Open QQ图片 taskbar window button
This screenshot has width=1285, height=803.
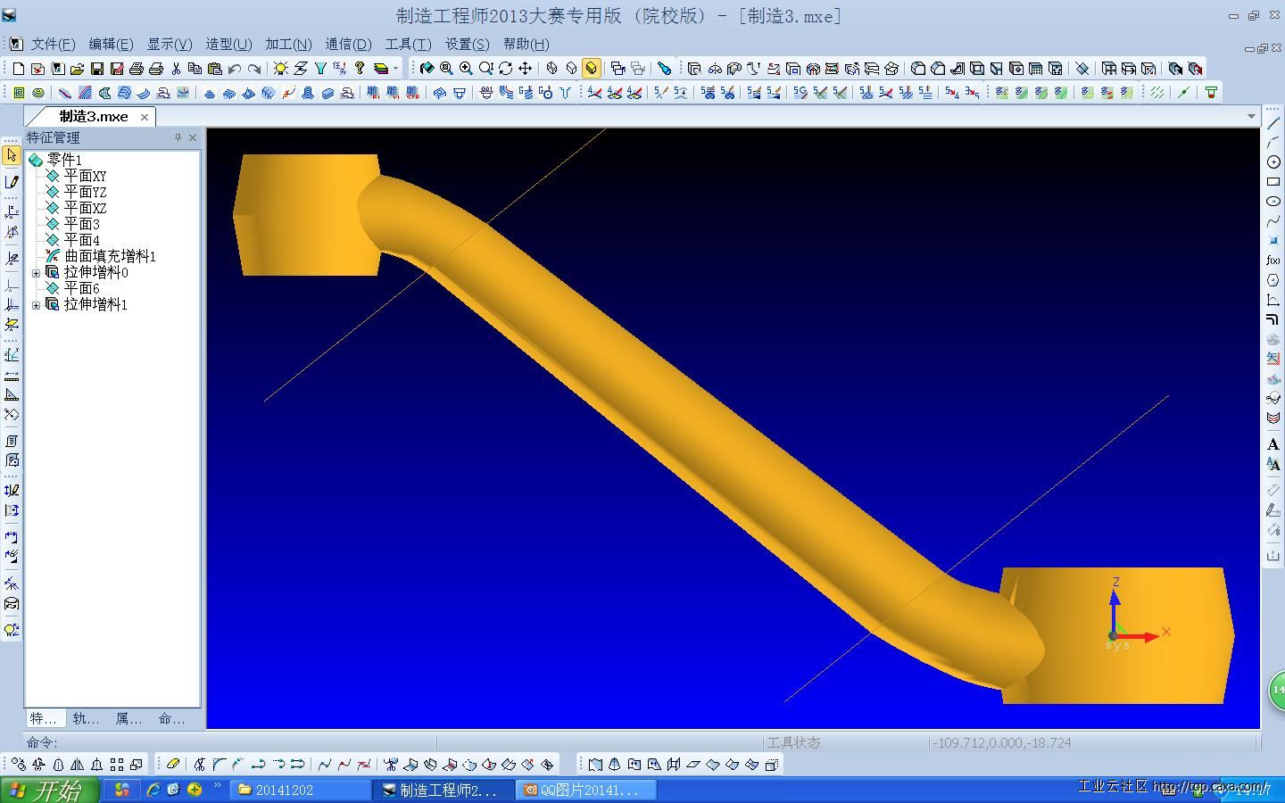(587, 790)
